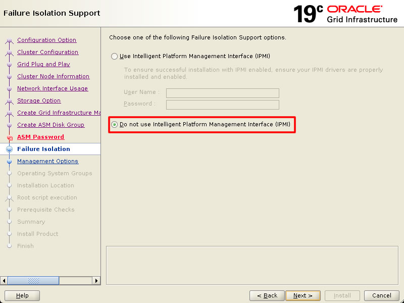
Task: Open Network Interface Usage step
Action: (53, 88)
